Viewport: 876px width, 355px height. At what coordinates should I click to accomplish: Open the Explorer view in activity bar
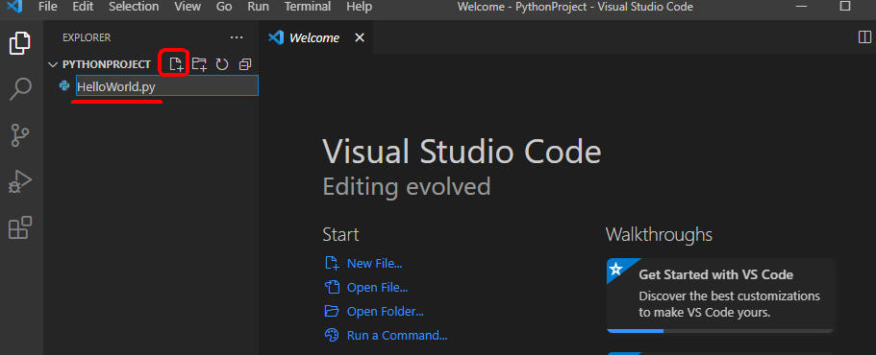[x=20, y=43]
